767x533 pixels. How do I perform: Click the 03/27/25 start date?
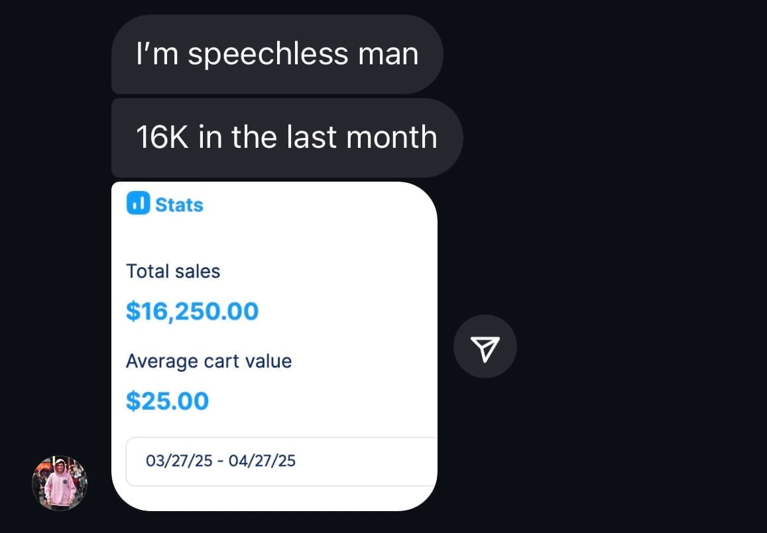178,461
